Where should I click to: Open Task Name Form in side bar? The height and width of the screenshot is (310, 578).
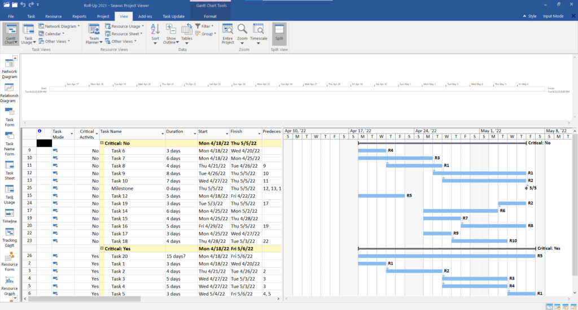pos(10,144)
